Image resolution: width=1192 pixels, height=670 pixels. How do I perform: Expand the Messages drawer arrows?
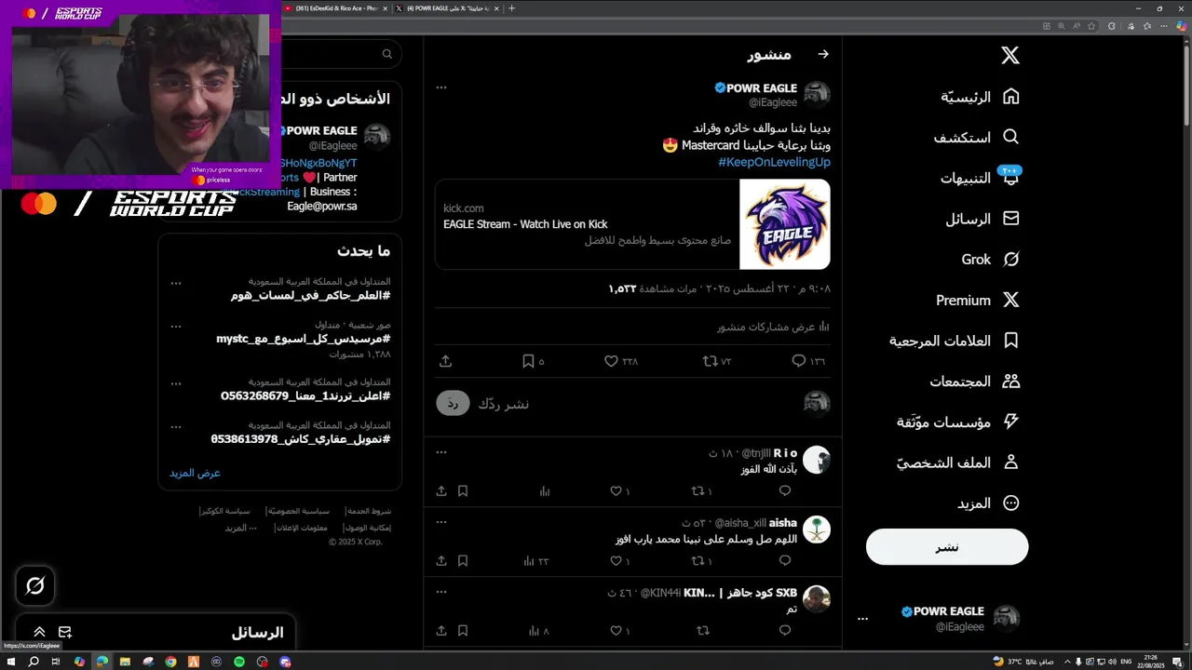39,632
